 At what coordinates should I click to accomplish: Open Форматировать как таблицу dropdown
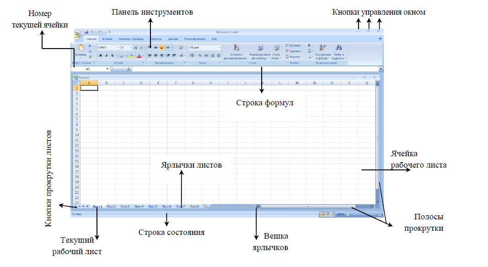260,52
